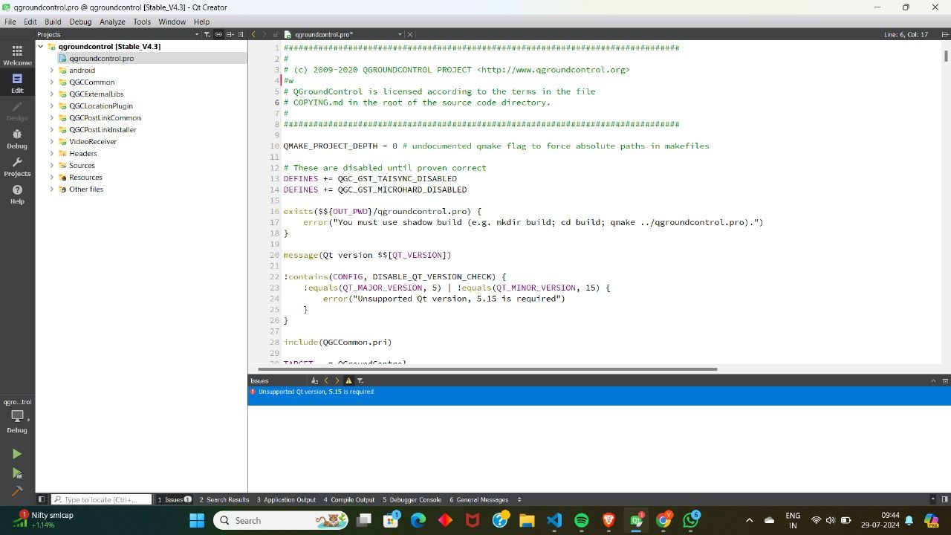Switch to the Issues output tab
Image resolution: width=951 pixels, height=535 pixels.
pos(175,499)
